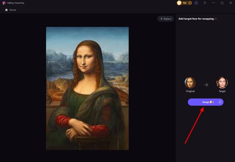The width and height of the screenshot is (235, 162).
Task: Open the user account profile icon
Action: pos(196,3)
